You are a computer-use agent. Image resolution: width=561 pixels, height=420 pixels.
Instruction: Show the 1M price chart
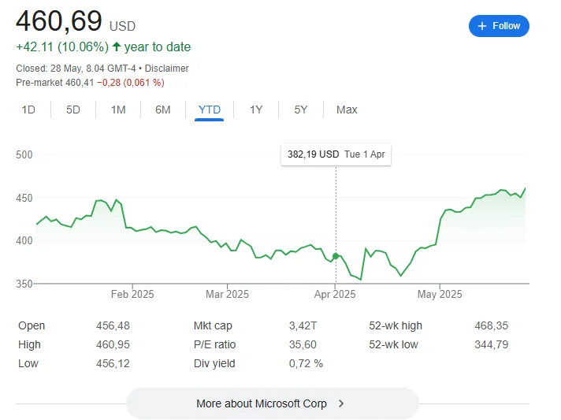(x=118, y=110)
